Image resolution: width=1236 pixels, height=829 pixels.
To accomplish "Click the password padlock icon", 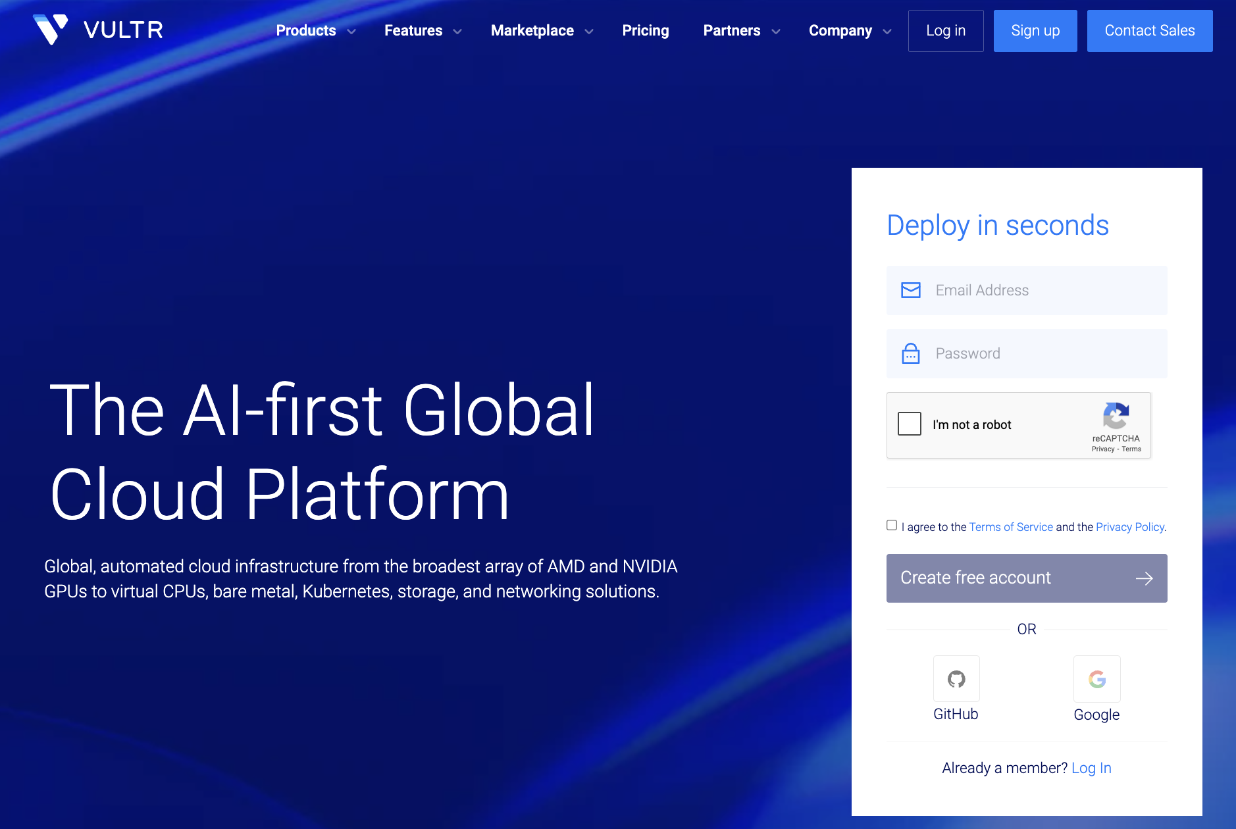I will (x=911, y=353).
